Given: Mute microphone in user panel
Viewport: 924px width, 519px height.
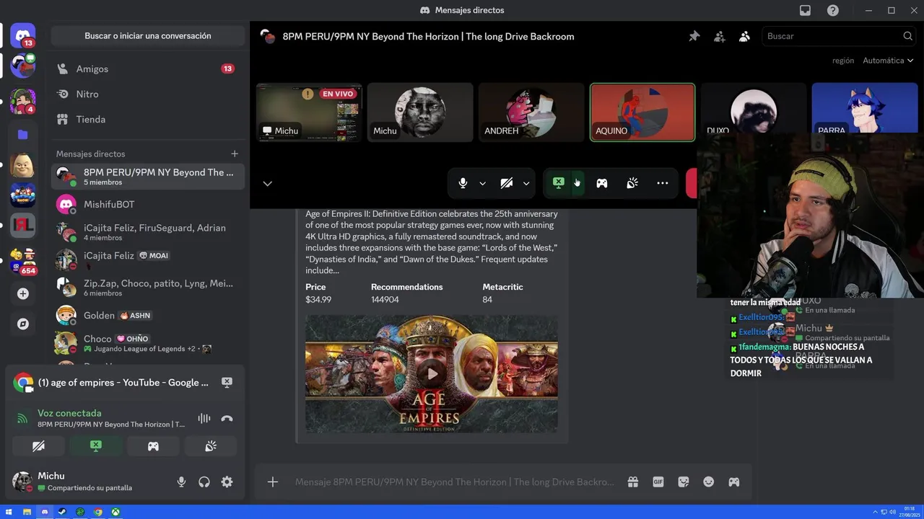Looking at the screenshot, I should (x=181, y=482).
